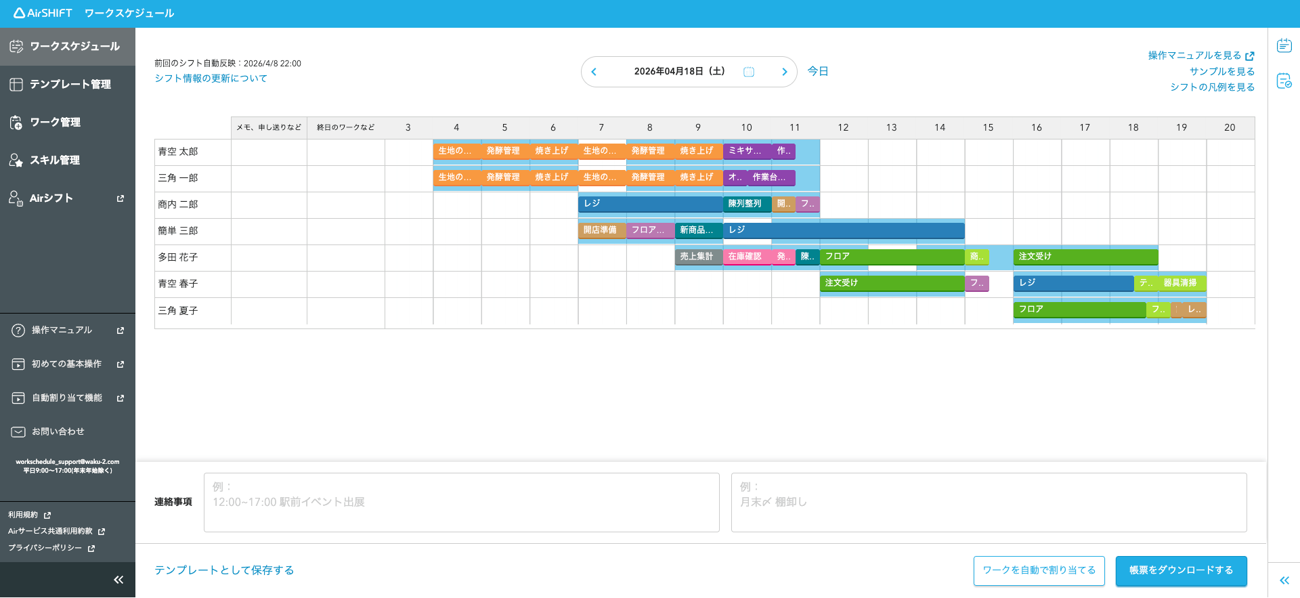Click 終日のワークなど column header
The width and height of the screenshot is (1300, 598).
tap(346, 127)
